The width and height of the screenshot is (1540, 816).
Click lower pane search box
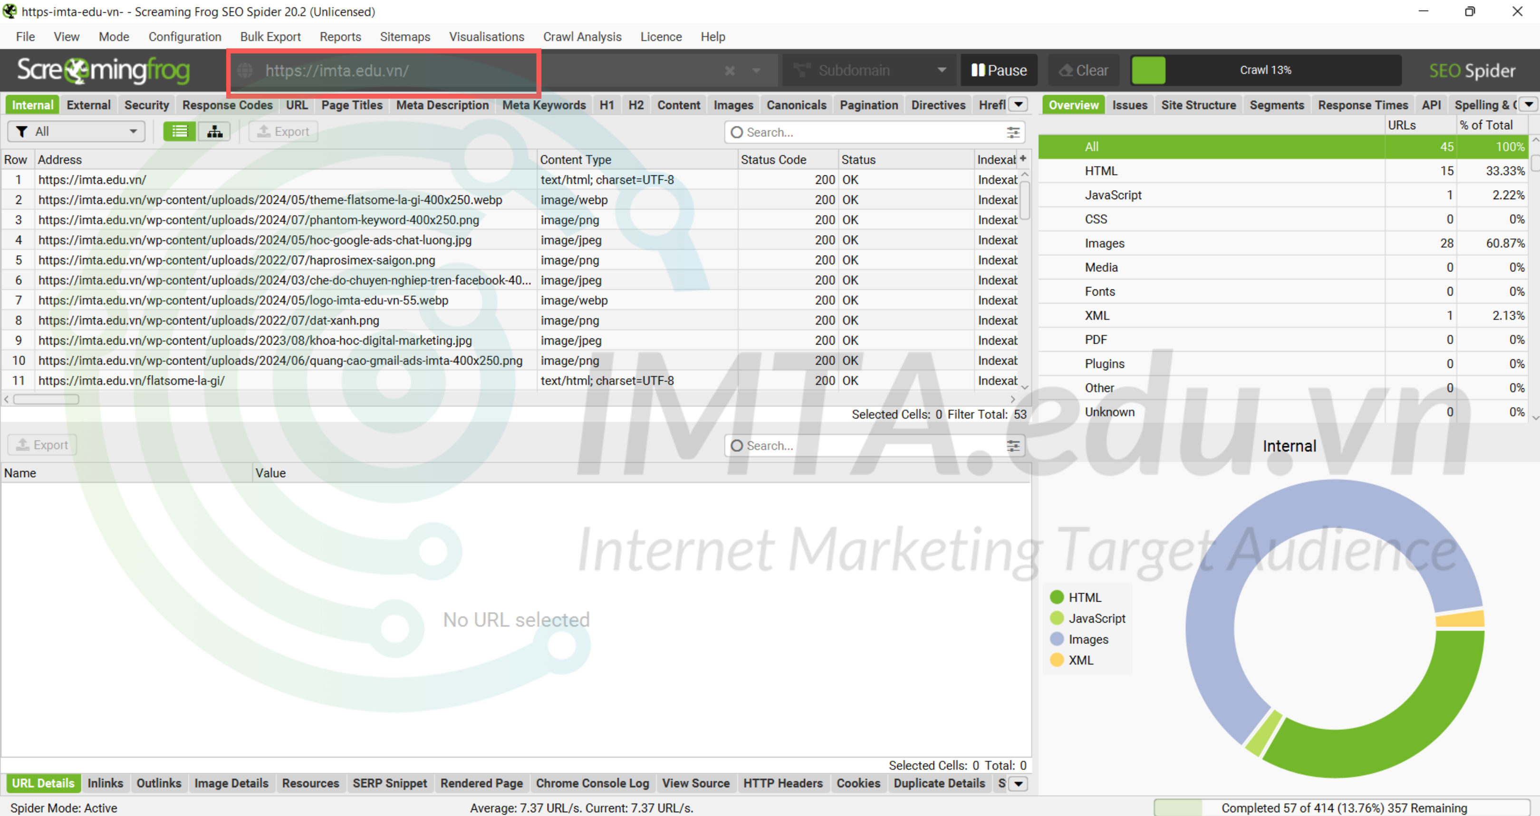click(874, 445)
